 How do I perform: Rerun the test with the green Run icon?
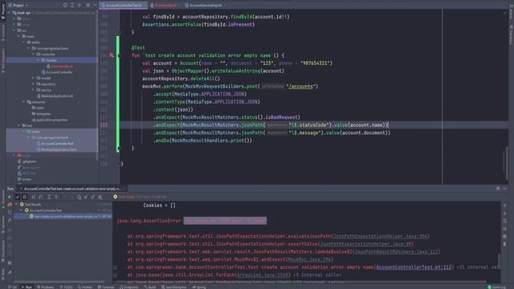(10, 197)
